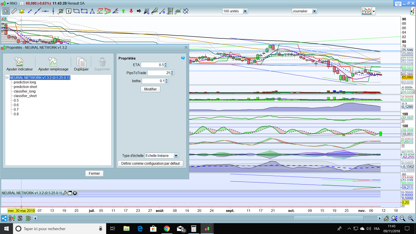Viewport: 416px width, 234px height.
Task: Open the 100 unités dropdown
Action: pos(245,11)
